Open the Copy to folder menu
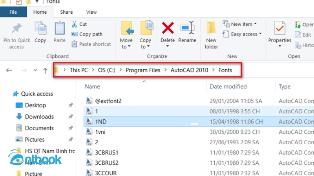The image size is (314, 176). [x=146, y=35]
